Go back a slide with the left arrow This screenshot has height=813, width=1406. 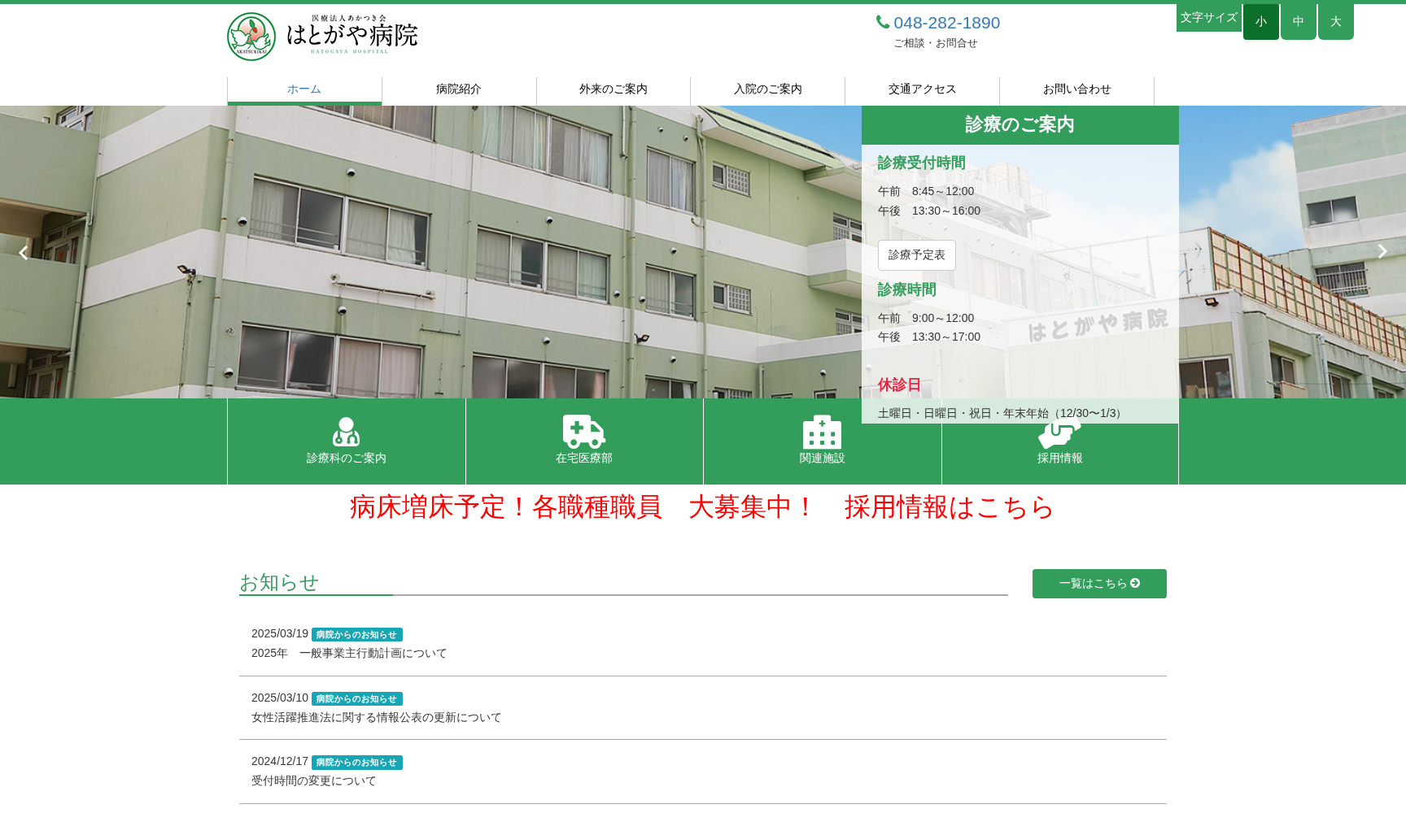pyautogui.click(x=24, y=253)
